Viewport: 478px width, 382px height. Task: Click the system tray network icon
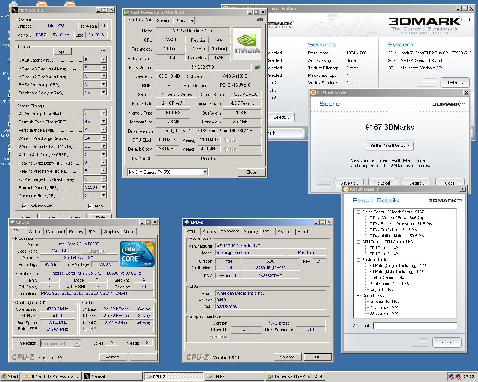point(451,377)
